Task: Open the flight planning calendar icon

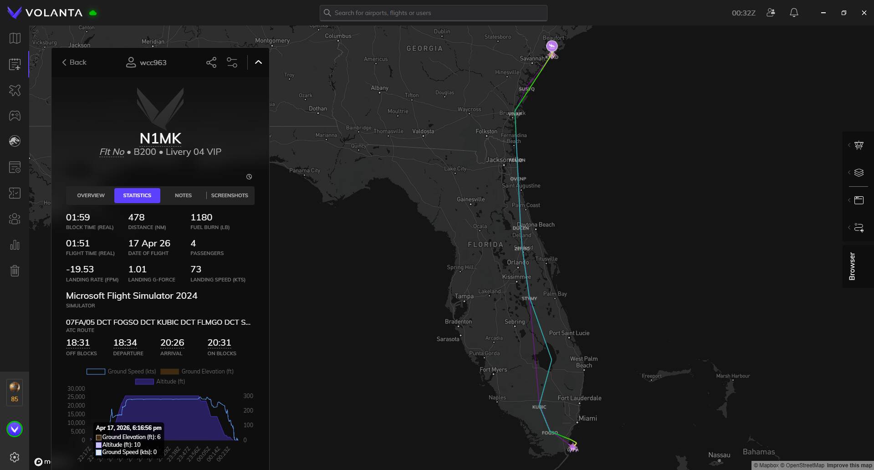Action: [15, 64]
